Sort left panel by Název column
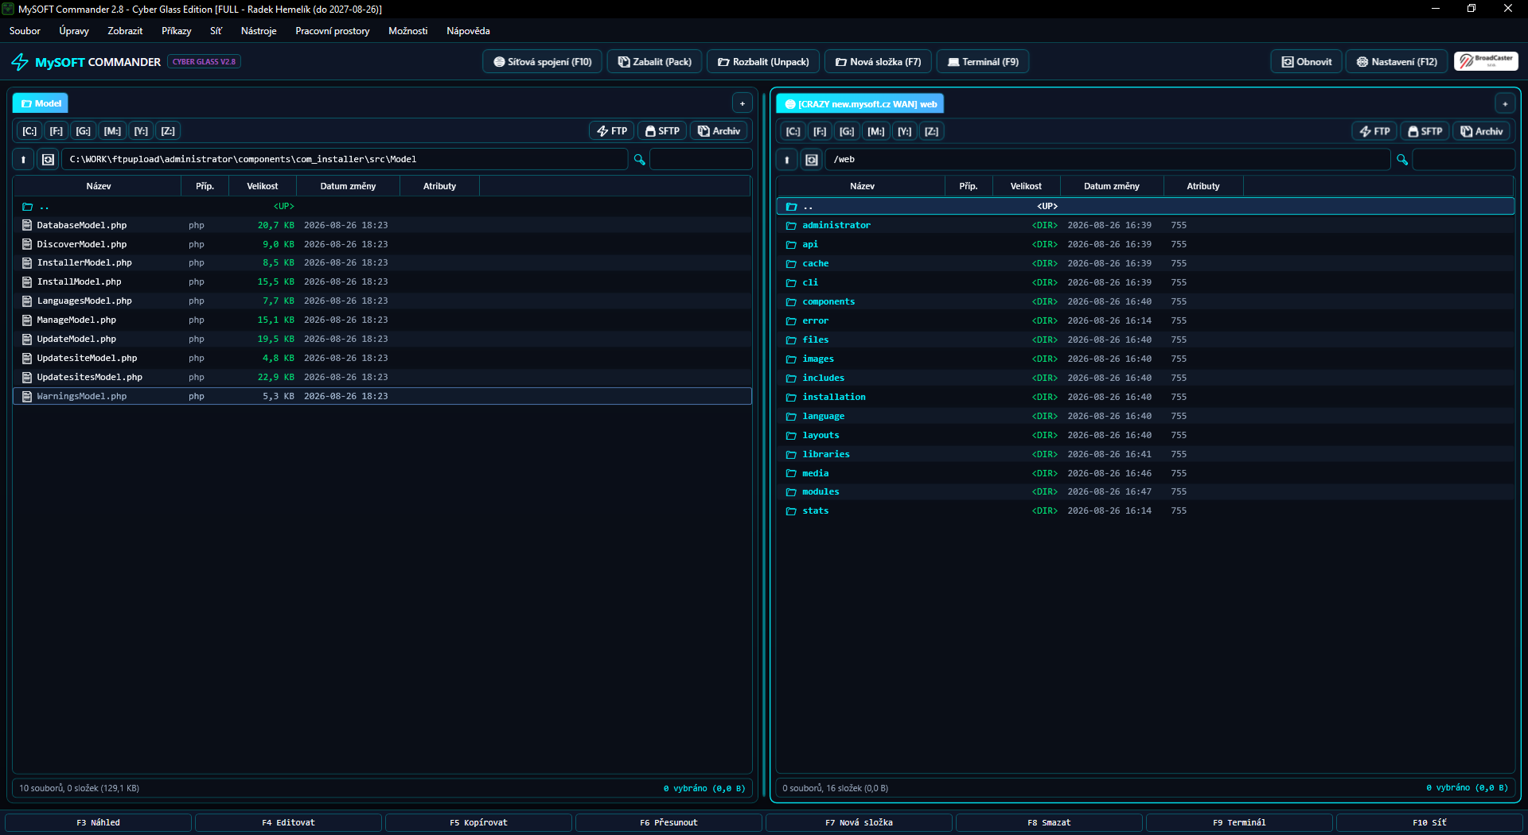Viewport: 1528px width, 835px height. (x=98, y=186)
